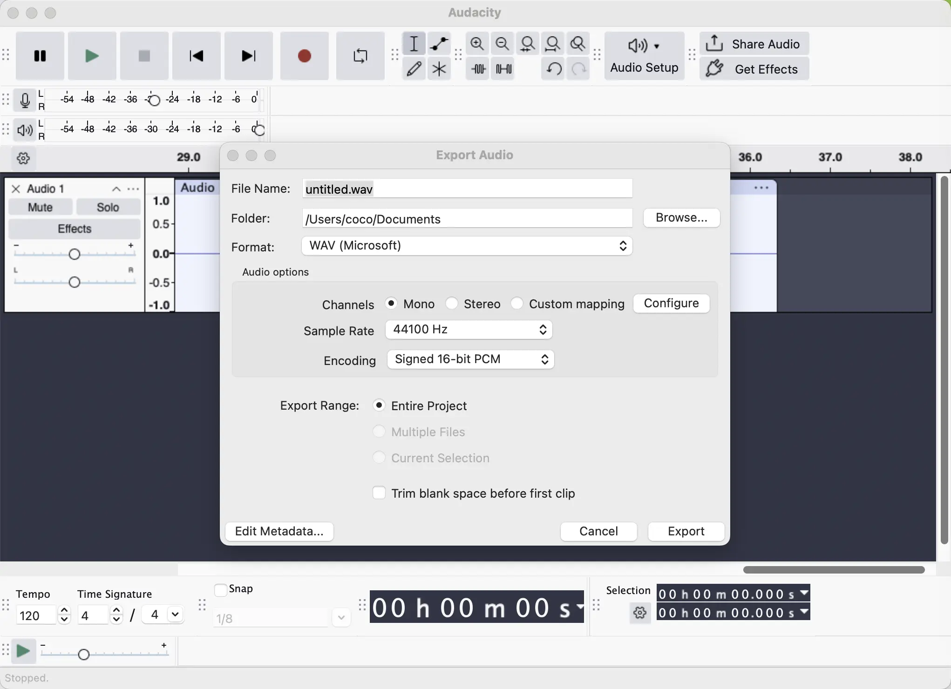
Task: Toggle the Loop playback button
Action: click(360, 56)
